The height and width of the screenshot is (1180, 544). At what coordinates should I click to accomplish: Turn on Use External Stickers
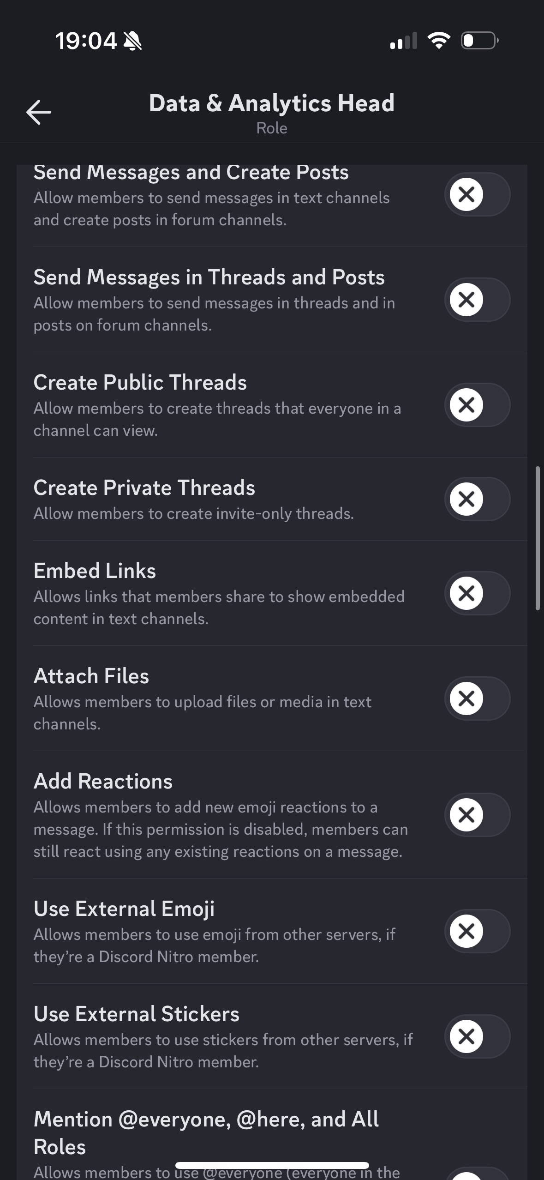(477, 1036)
